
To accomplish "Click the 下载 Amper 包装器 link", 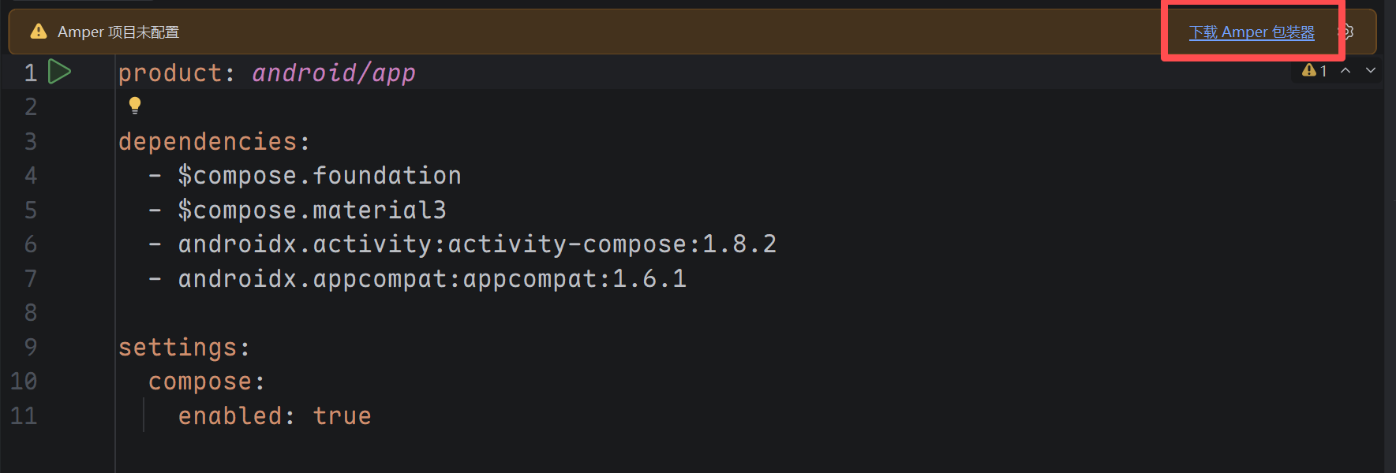I will point(1251,32).
